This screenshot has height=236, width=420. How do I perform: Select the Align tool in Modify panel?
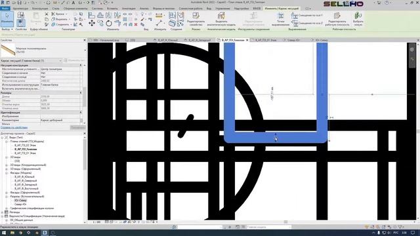(x=92, y=16)
